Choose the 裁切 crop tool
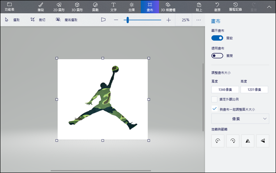 pos(38,20)
